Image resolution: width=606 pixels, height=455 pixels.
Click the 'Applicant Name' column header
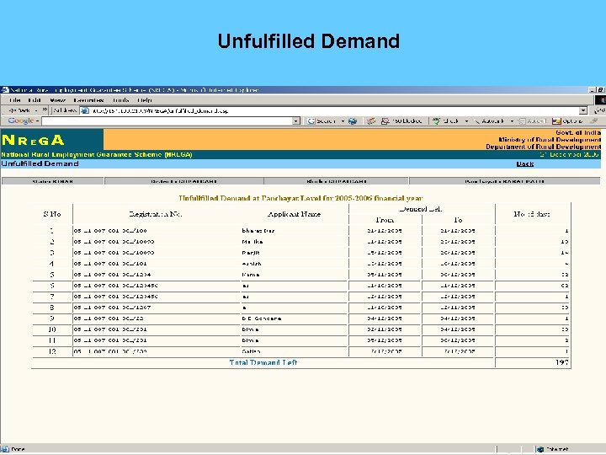(x=294, y=214)
